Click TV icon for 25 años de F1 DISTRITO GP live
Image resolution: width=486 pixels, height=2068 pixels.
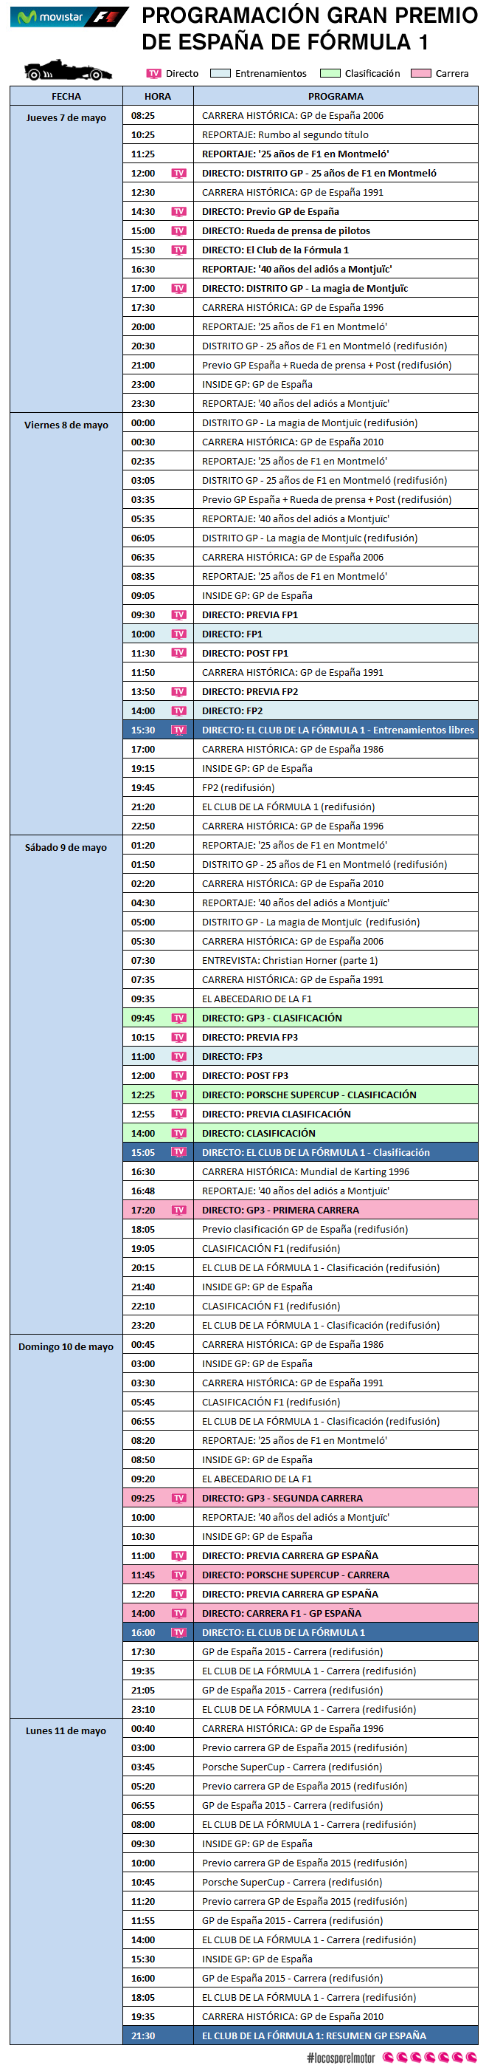pyautogui.click(x=179, y=174)
